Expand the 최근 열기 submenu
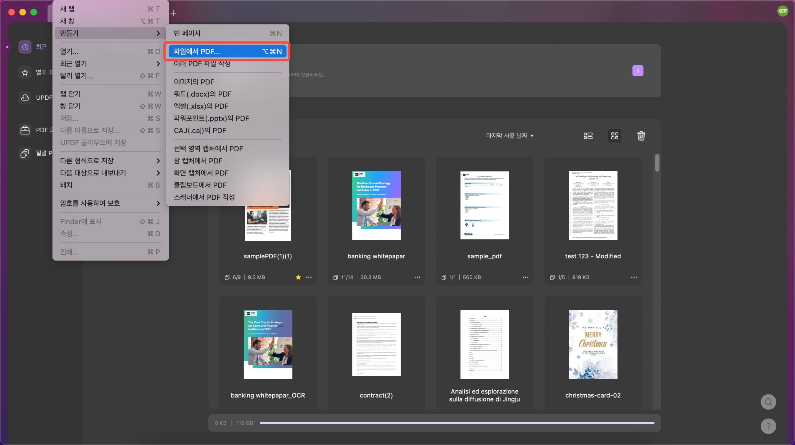795x445 pixels. (110, 64)
